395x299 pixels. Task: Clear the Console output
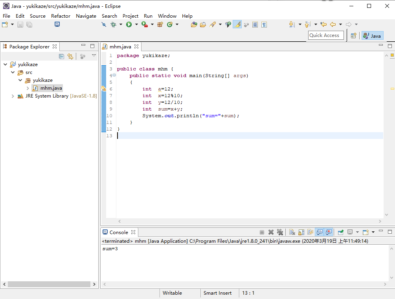(292, 232)
